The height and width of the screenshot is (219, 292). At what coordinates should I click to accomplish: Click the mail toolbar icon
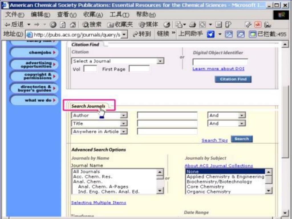tap(179, 25)
